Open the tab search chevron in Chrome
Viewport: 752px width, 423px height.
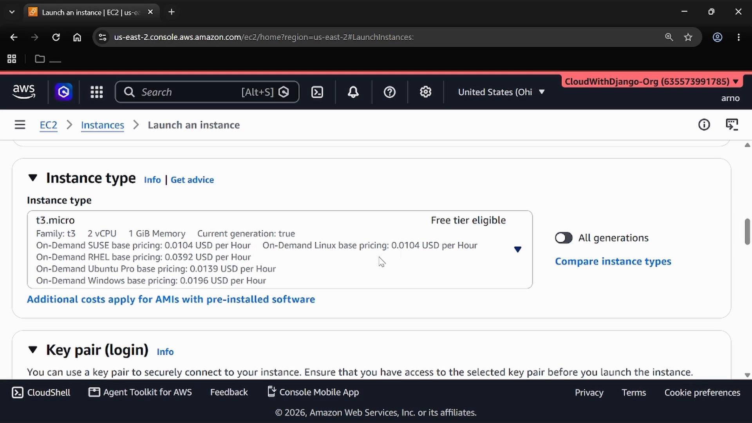pyautogui.click(x=12, y=12)
